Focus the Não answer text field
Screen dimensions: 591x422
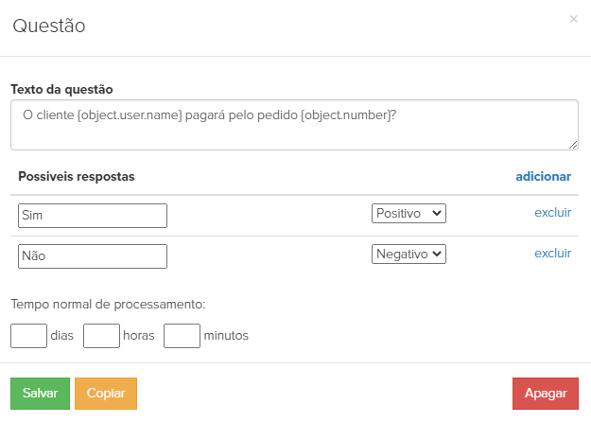(93, 256)
